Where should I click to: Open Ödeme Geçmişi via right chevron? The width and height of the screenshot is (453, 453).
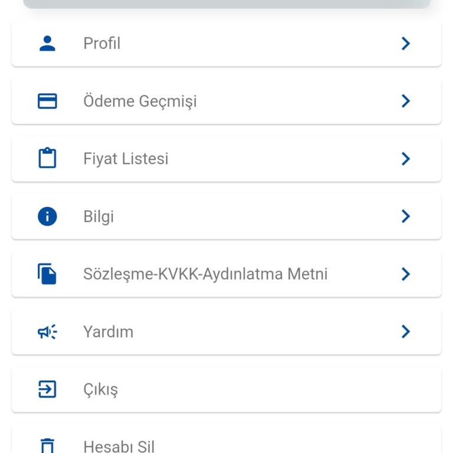(406, 101)
